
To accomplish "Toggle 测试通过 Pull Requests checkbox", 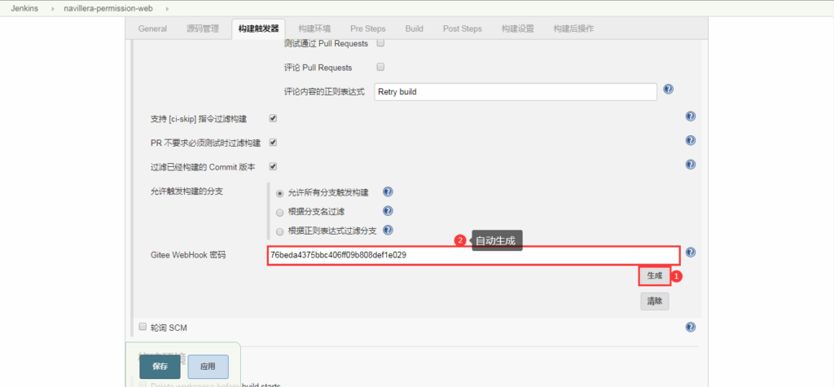I will [x=380, y=43].
